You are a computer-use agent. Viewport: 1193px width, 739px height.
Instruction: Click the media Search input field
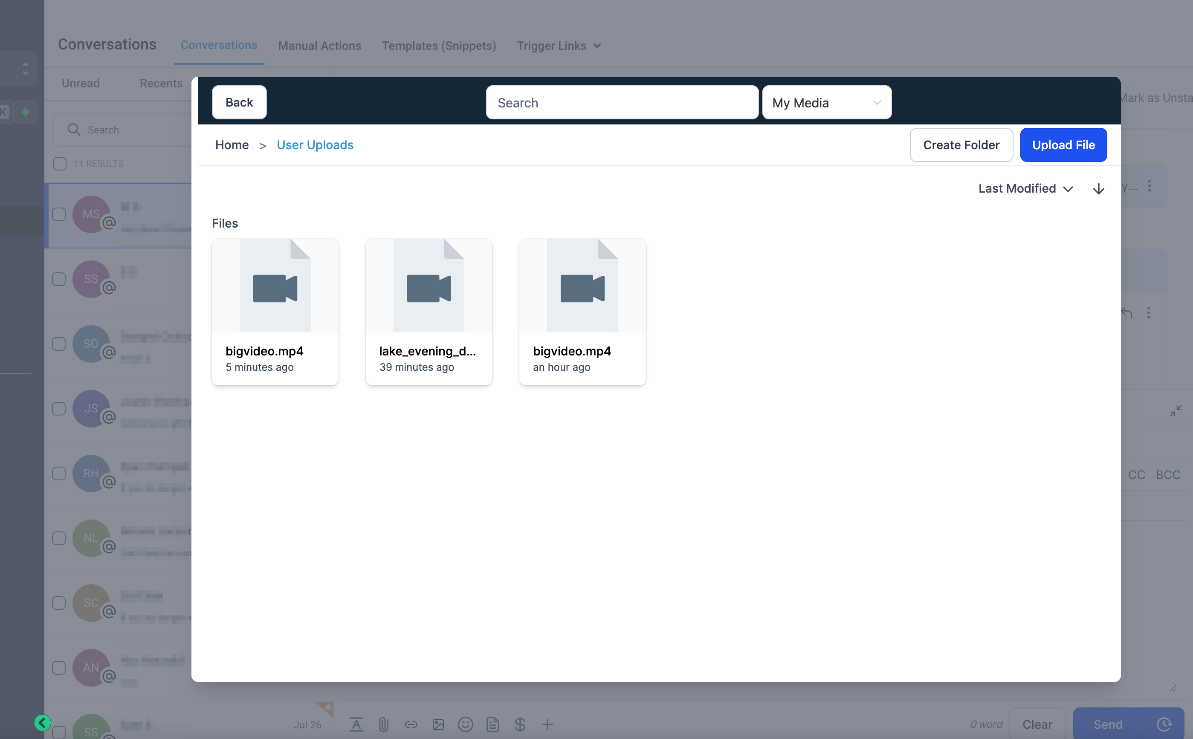(622, 103)
